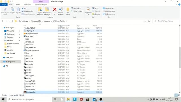
Task: Open address bar history dropdown
Action: [145, 21]
